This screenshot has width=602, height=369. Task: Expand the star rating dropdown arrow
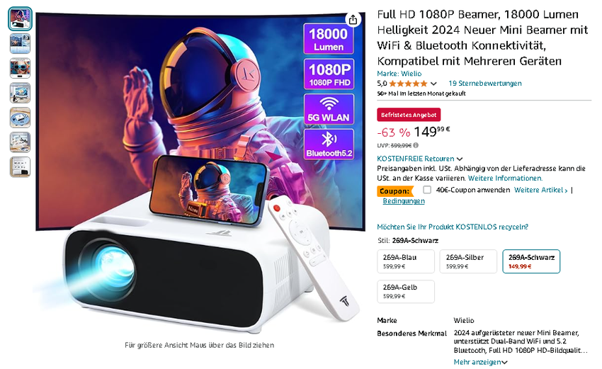click(434, 84)
